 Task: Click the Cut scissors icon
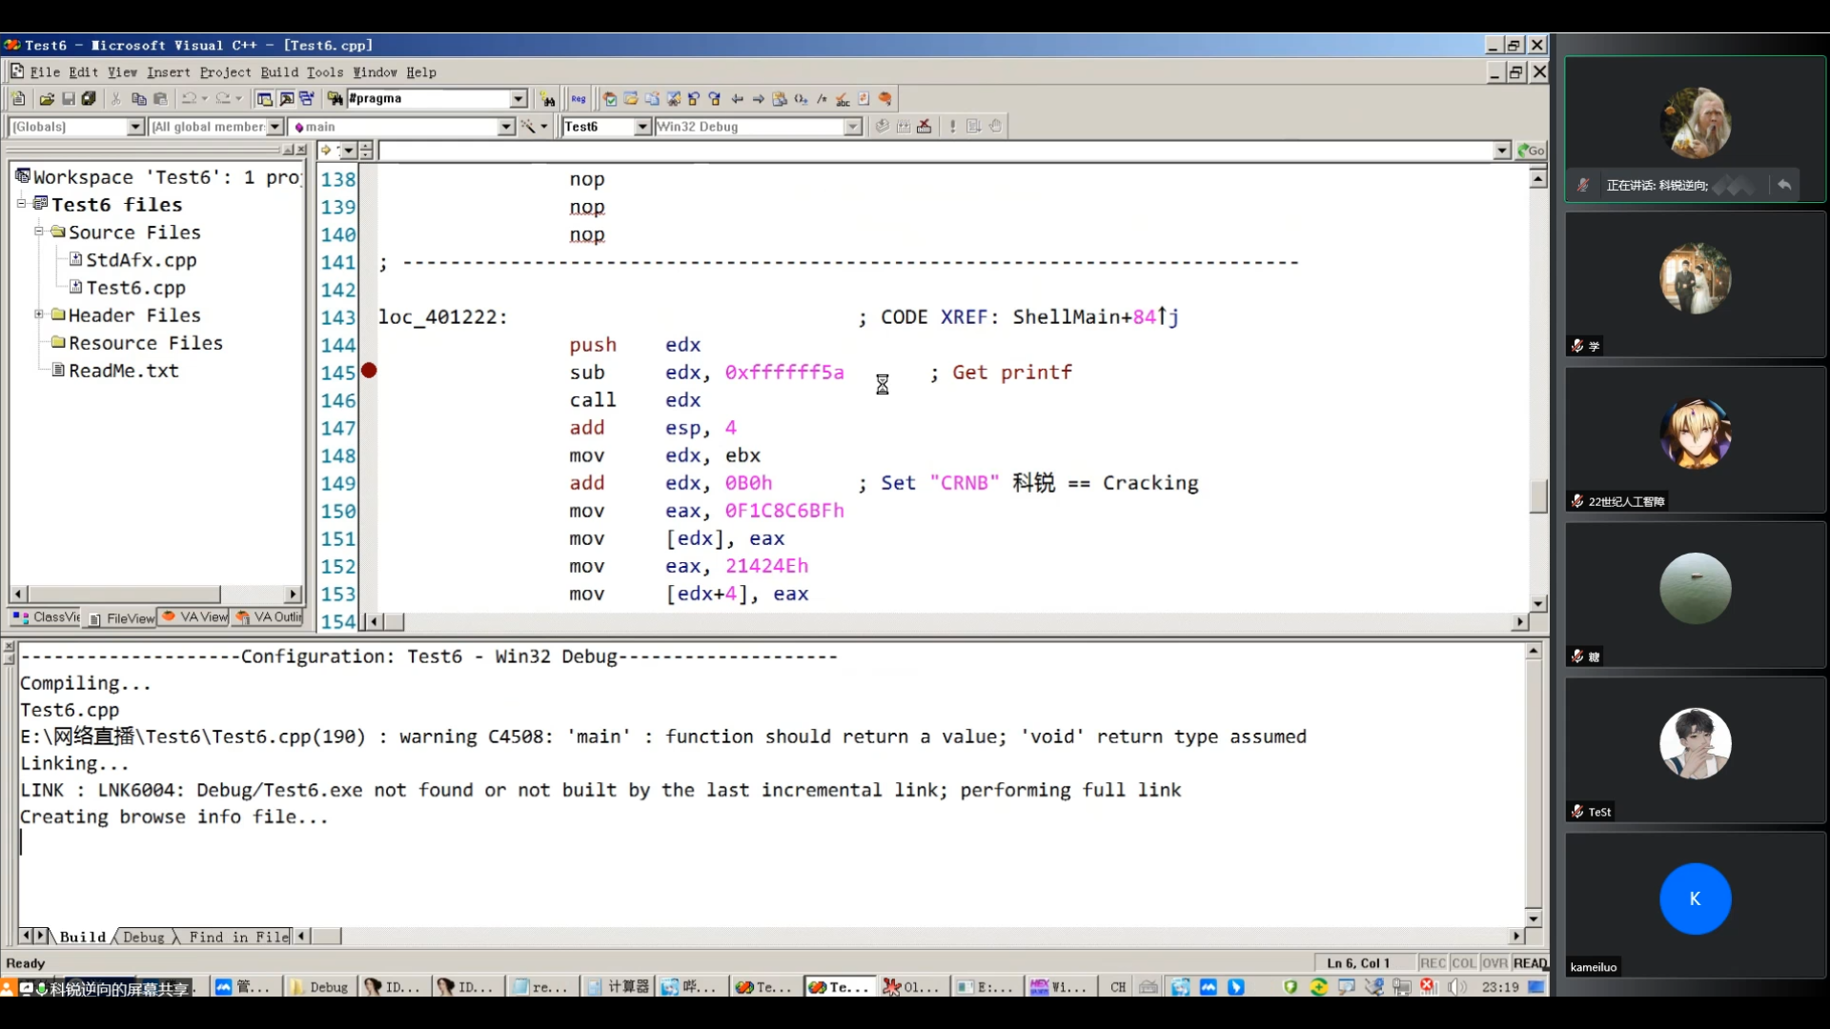click(x=116, y=98)
